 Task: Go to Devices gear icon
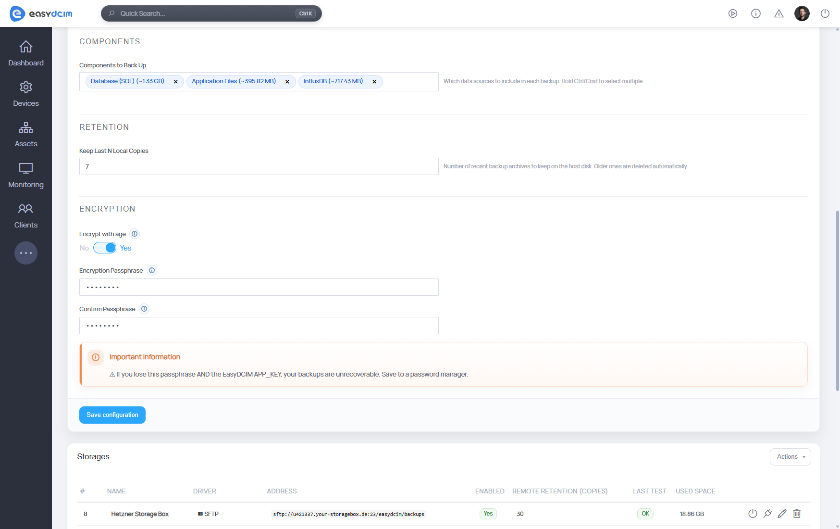tap(26, 87)
